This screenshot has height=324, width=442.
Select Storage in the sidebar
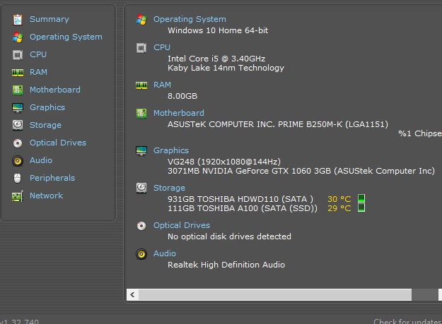[45, 125]
